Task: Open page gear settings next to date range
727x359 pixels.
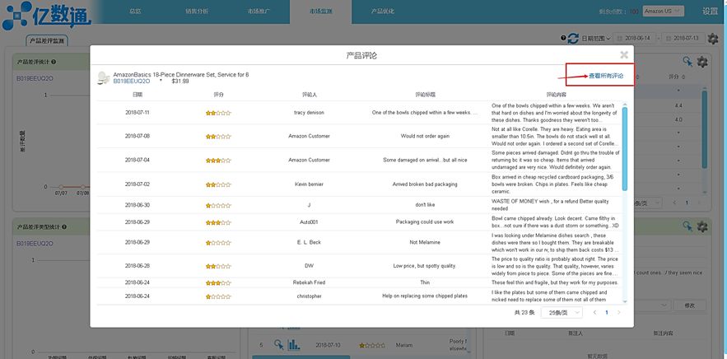Action: (713, 39)
